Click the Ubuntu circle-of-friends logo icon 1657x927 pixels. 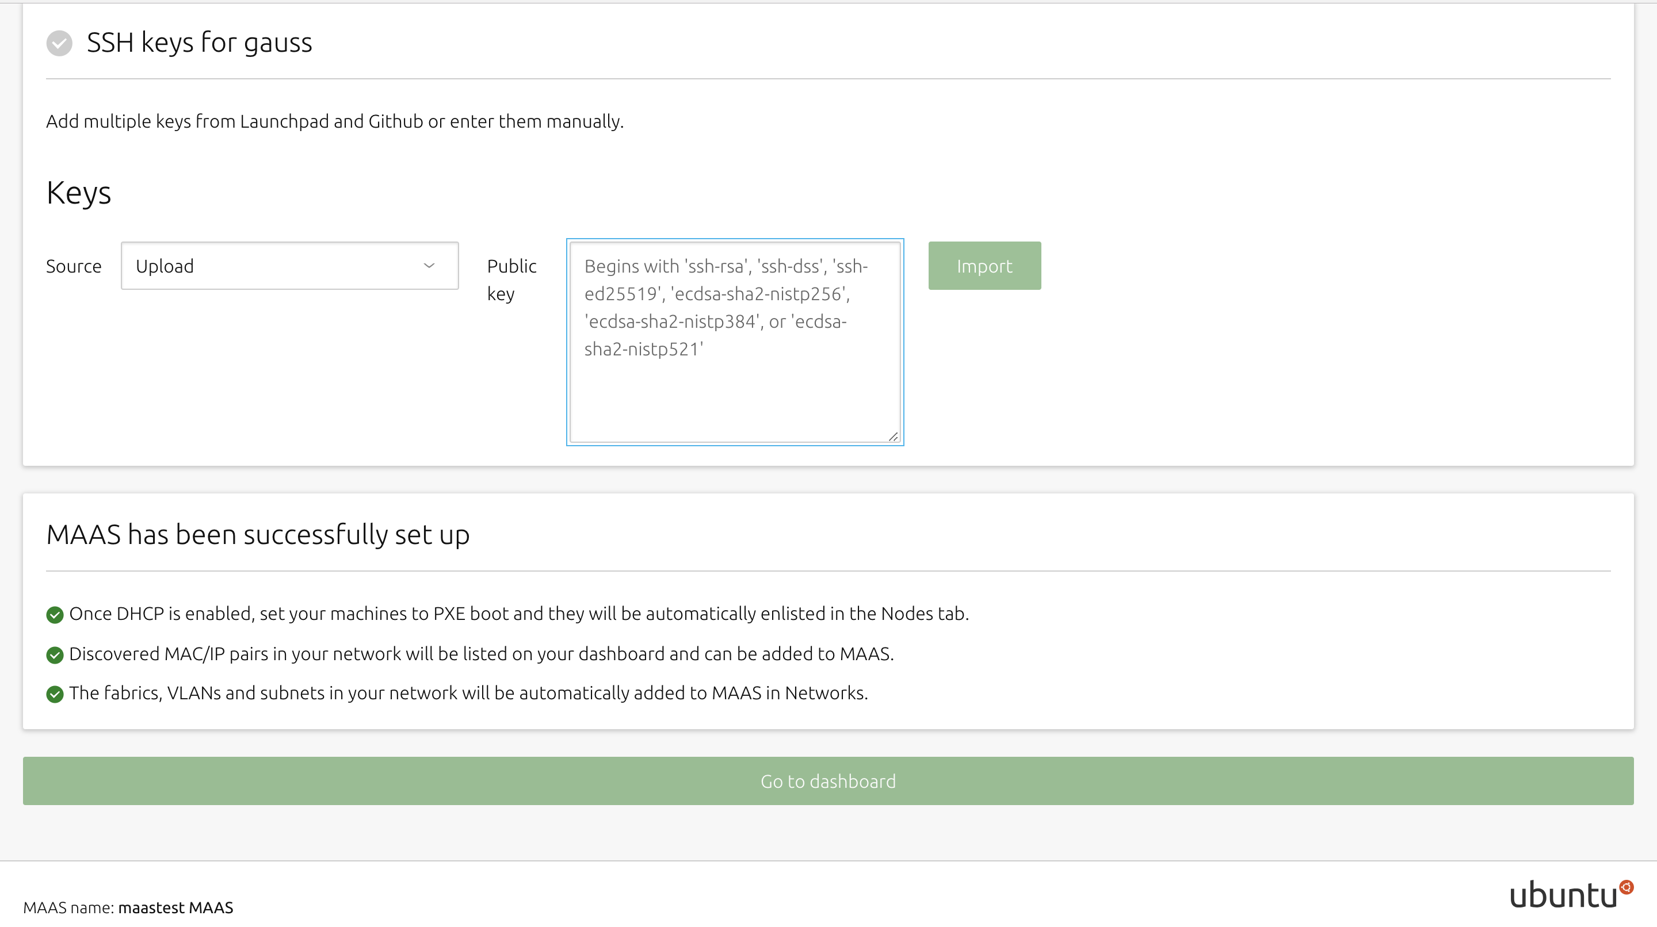pyautogui.click(x=1626, y=887)
